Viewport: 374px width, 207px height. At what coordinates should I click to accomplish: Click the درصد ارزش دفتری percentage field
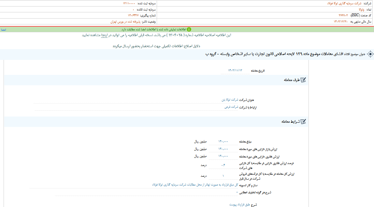223,165
